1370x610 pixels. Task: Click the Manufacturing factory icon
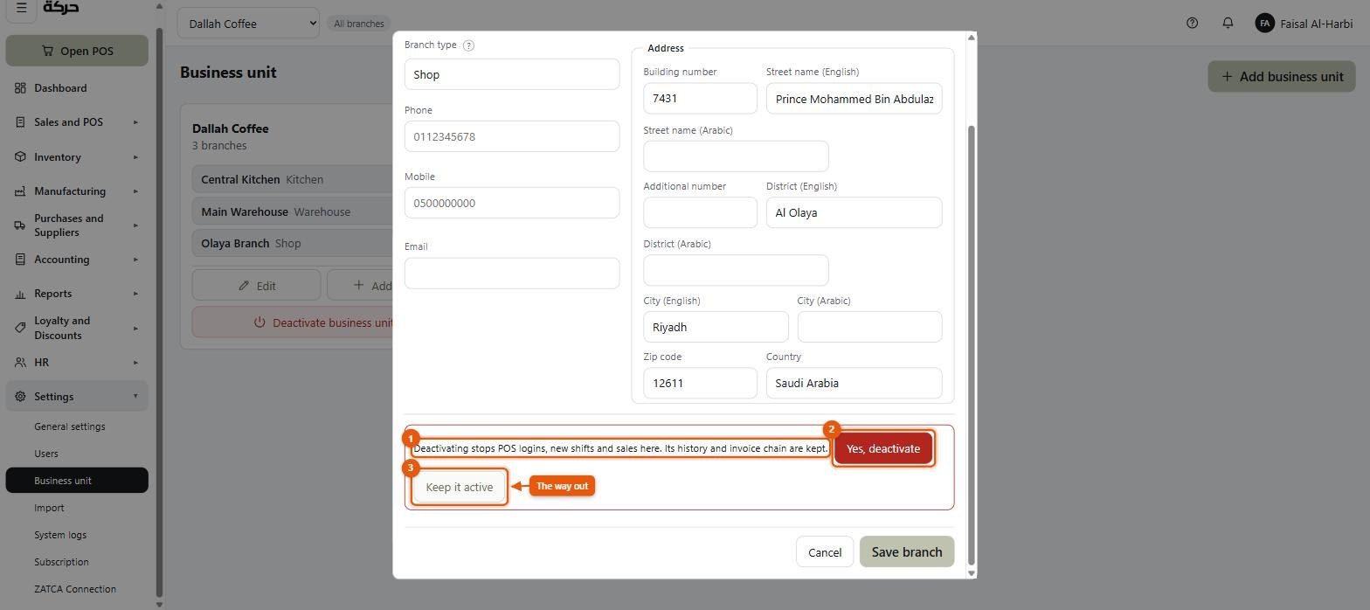click(x=20, y=191)
